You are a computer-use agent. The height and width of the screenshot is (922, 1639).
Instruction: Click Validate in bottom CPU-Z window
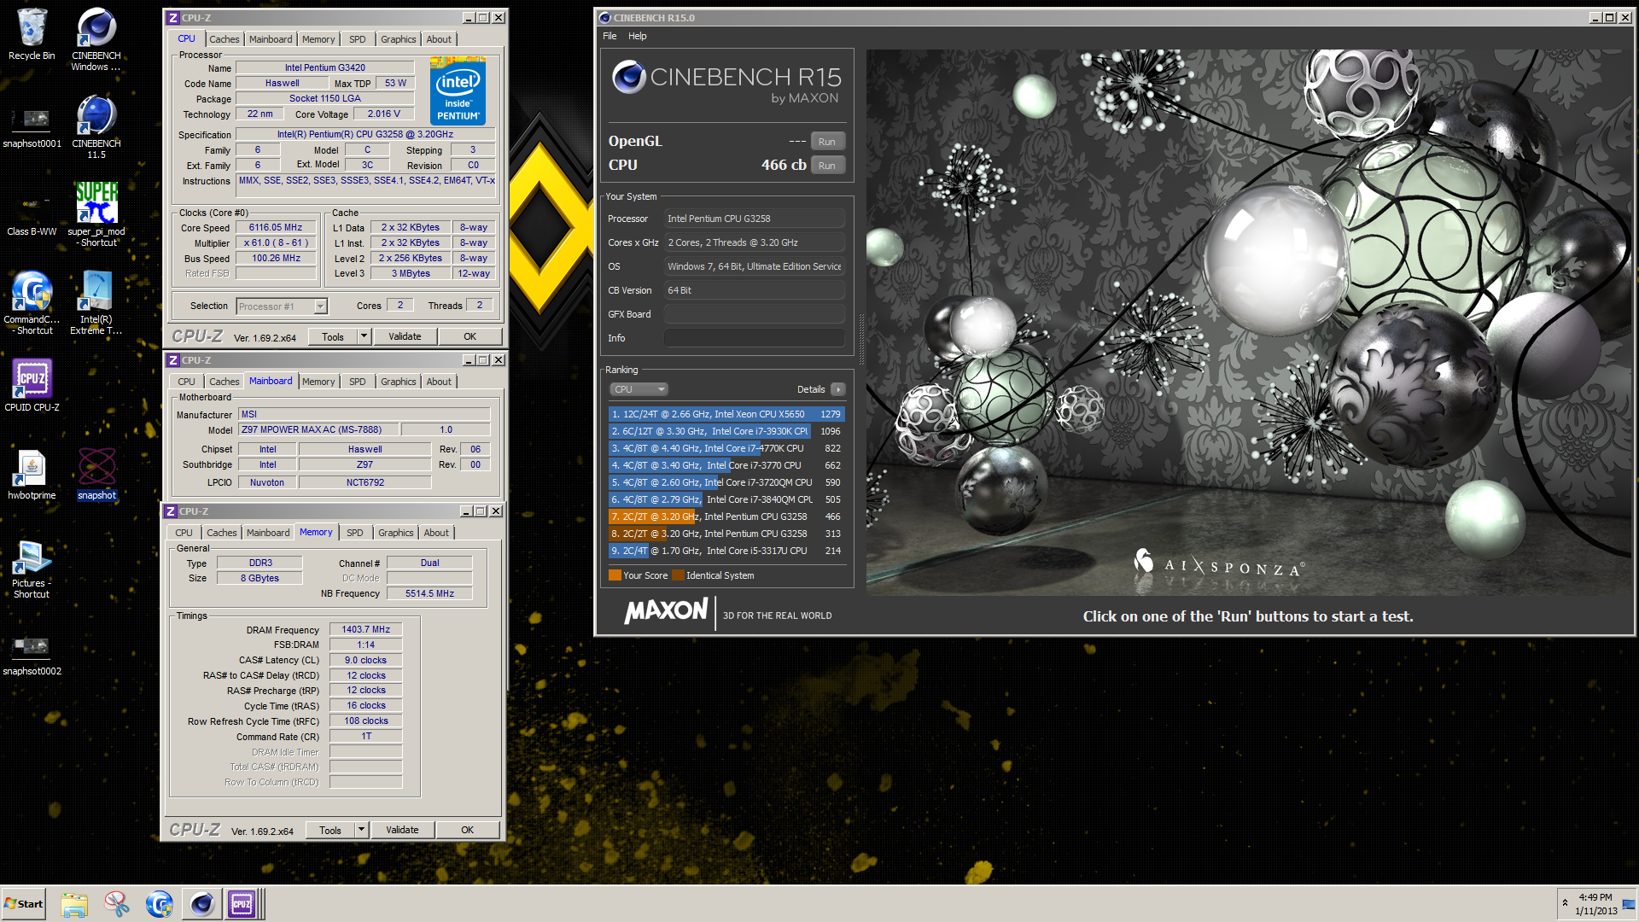coord(402,830)
